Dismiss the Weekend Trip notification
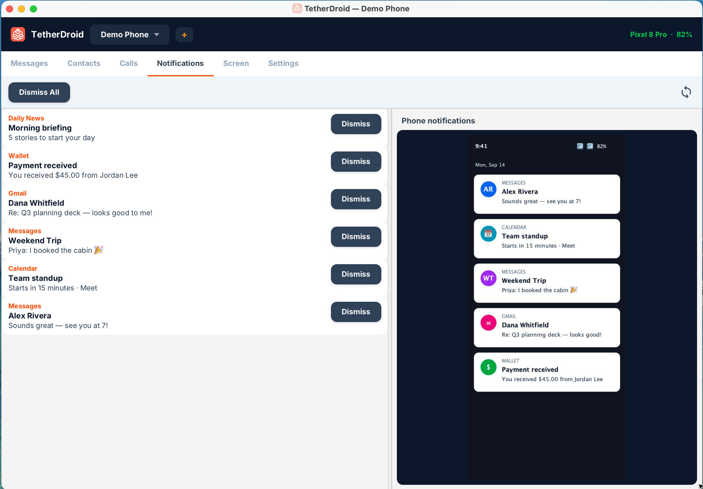Screen dimensions: 703x489 coord(356,237)
